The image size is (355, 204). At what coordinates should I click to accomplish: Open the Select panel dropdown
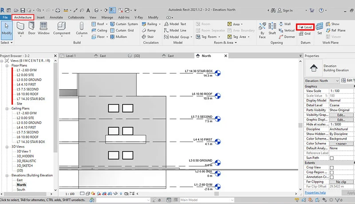[7, 43]
